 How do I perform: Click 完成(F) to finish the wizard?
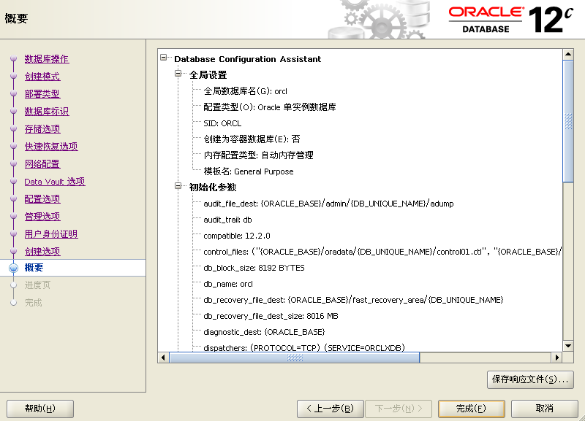tap(471, 409)
